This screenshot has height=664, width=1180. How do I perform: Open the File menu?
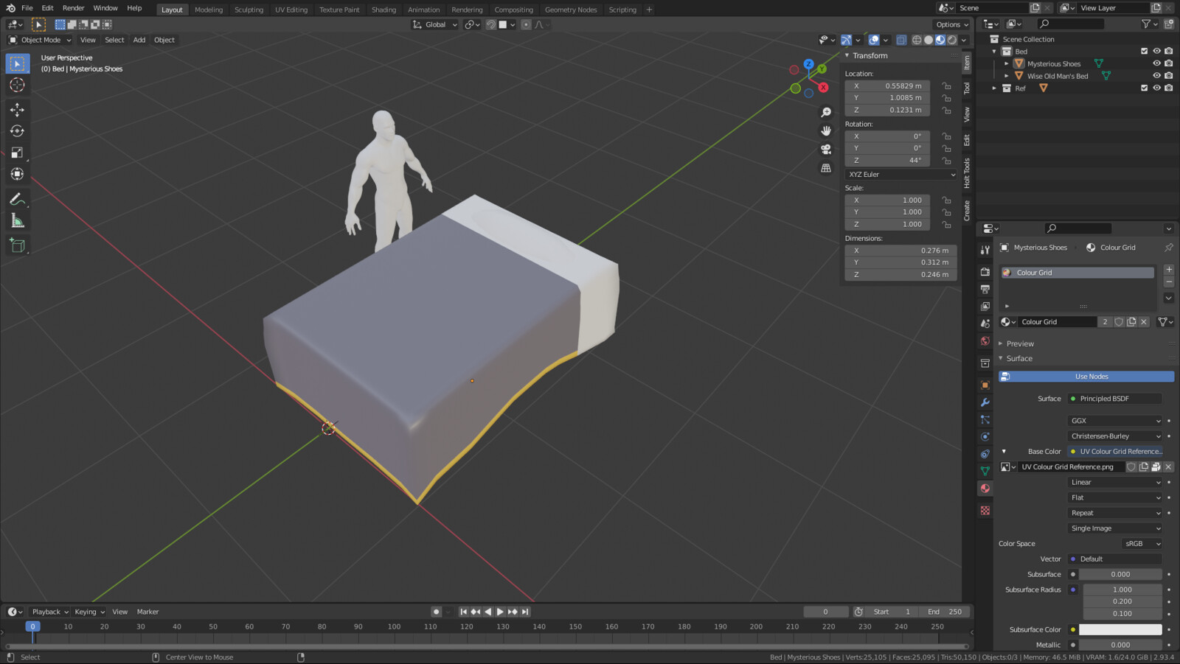[27, 8]
